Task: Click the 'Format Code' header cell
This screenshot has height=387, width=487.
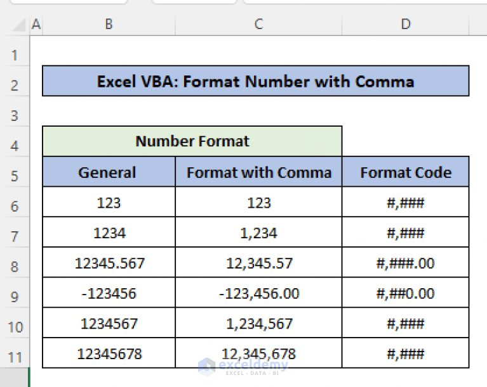Action: click(405, 172)
